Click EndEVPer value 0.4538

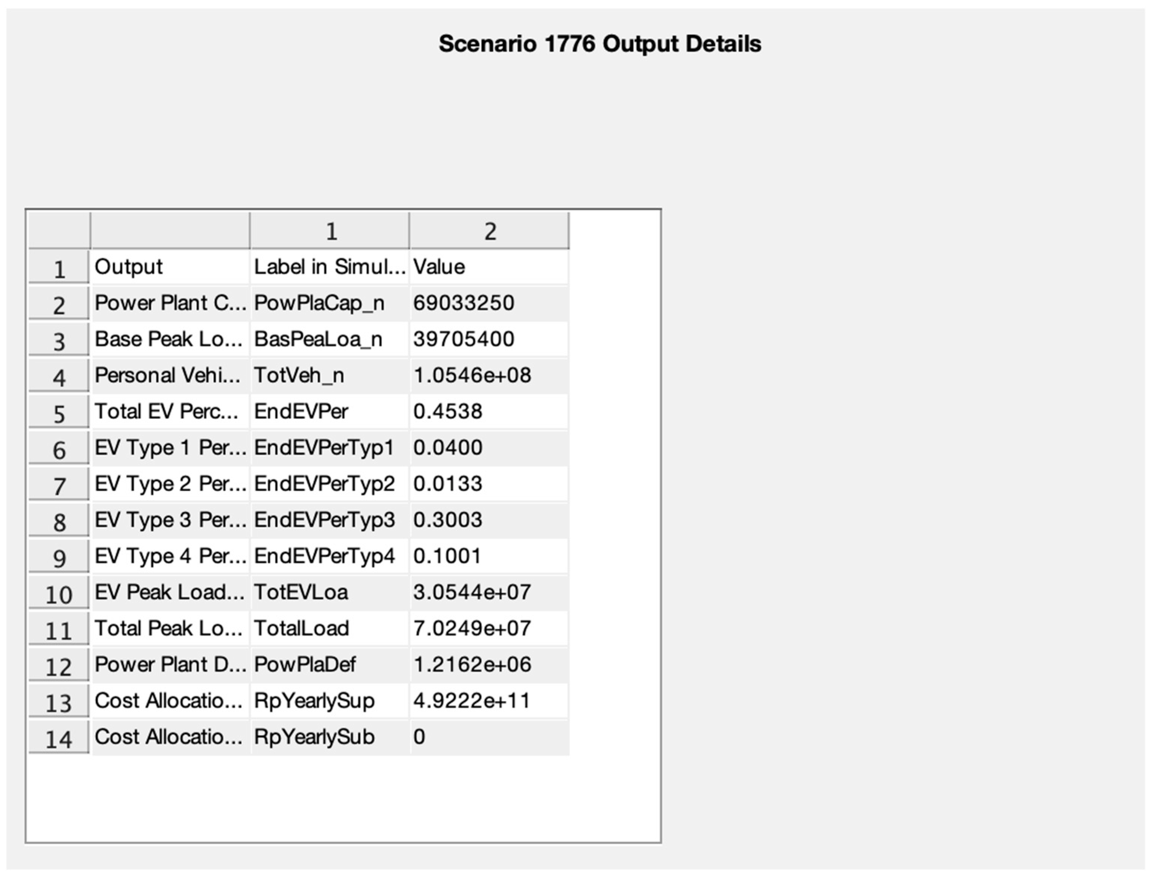tap(489, 411)
